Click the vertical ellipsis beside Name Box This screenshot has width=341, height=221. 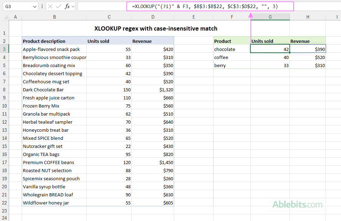point(42,6)
